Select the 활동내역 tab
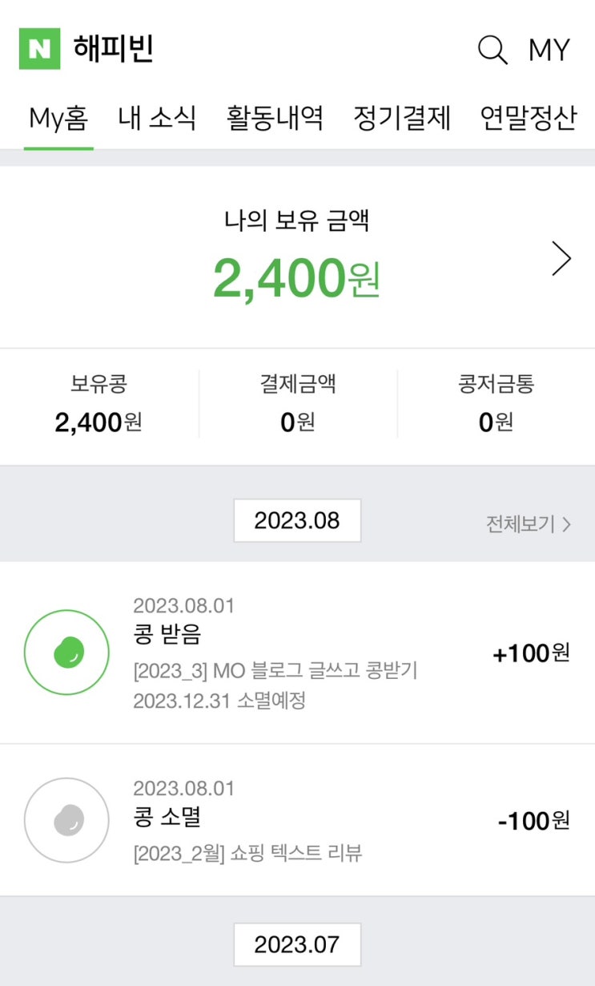Image resolution: width=595 pixels, height=986 pixels. point(275,119)
